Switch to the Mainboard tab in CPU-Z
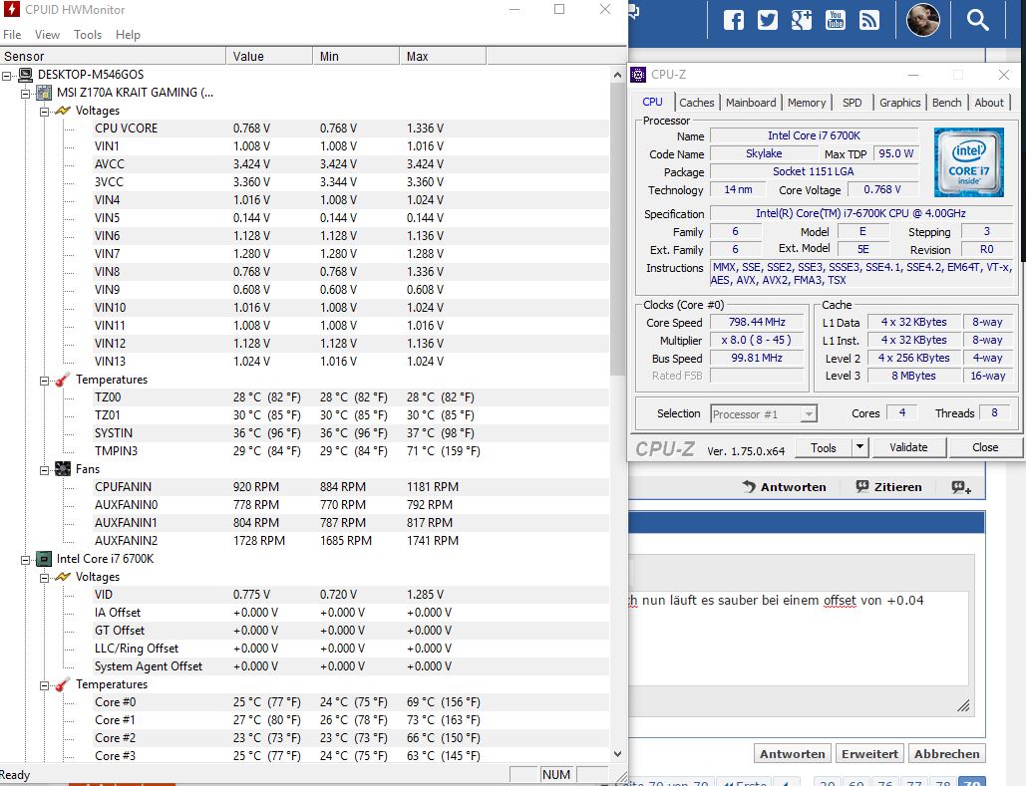Image resolution: width=1026 pixels, height=786 pixels. click(x=751, y=103)
